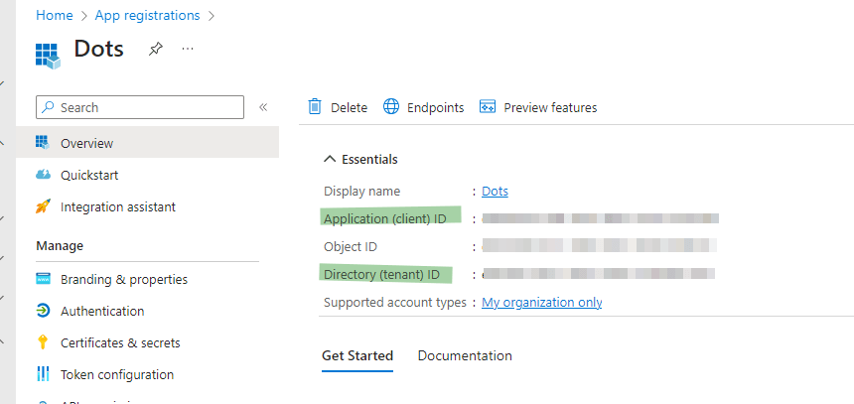Click the Display name label
Image resolution: width=854 pixels, height=404 pixels.
361,192
